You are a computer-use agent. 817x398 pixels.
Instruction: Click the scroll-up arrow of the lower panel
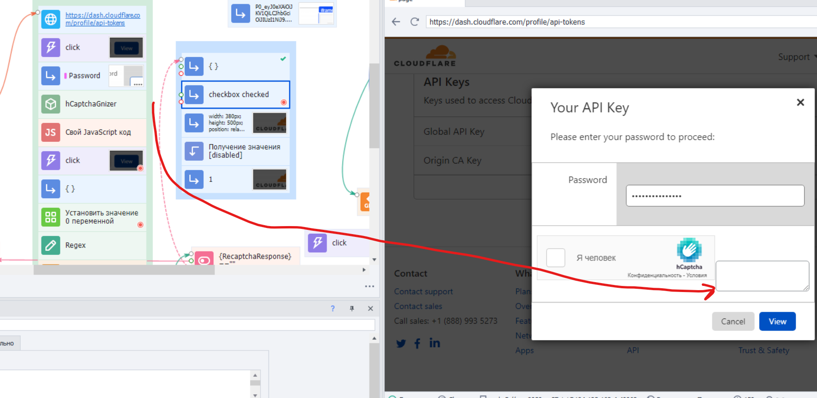pyautogui.click(x=374, y=338)
